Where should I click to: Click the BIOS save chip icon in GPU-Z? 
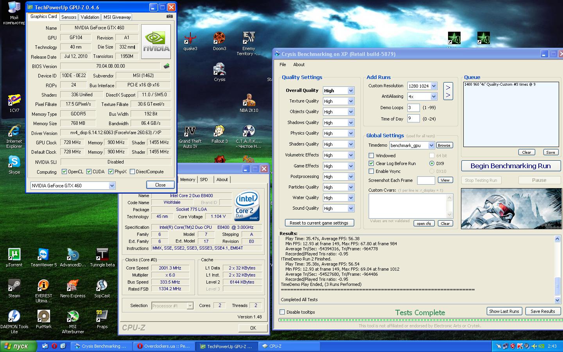pos(167,66)
